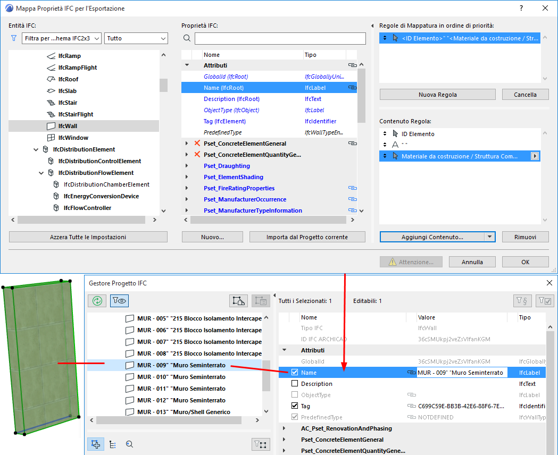The image size is (558, 455).
Task: Click the link icon beside Pset_FireRatingProperties
Action: pos(352,188)
